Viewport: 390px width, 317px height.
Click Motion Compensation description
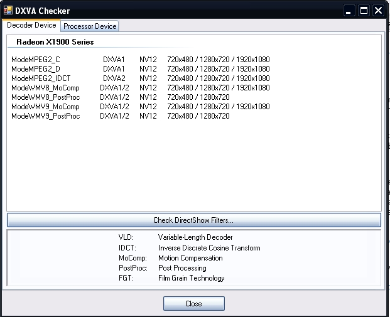(190, 258)
